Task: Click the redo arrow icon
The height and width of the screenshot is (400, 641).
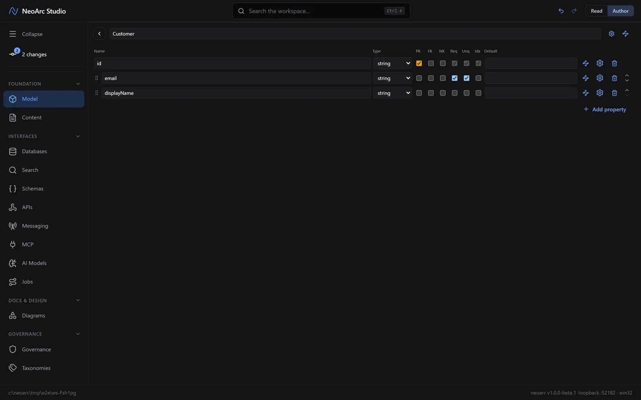Action: click(574, 11)
